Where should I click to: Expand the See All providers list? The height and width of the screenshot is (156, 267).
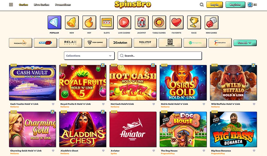pos(245,43)
